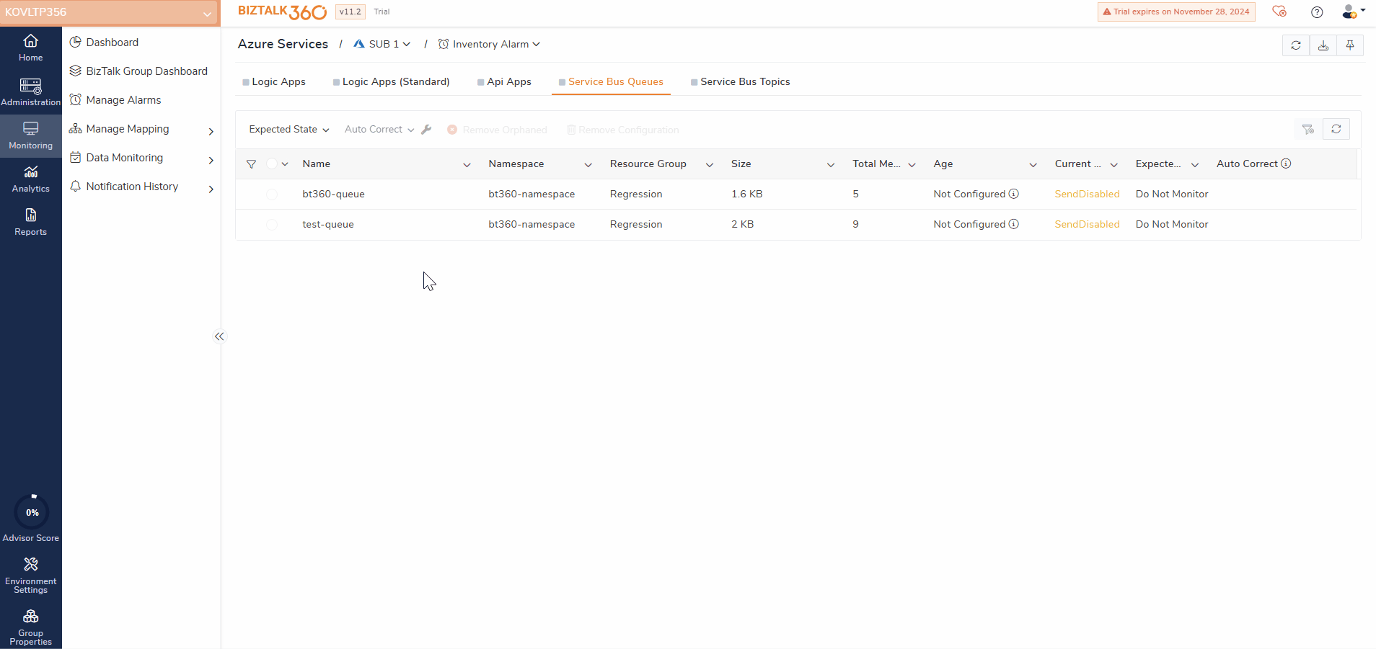
Task: Switch to the Service Bus Topics tab
Action: tap(744, 82)
